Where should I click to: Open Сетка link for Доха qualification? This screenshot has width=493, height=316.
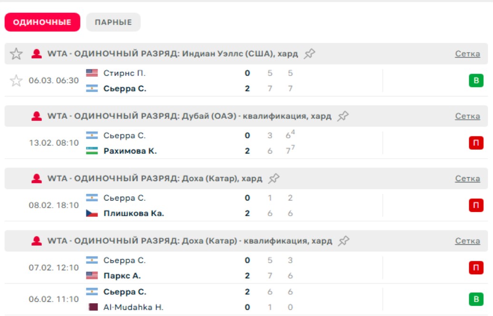(467, 241)
